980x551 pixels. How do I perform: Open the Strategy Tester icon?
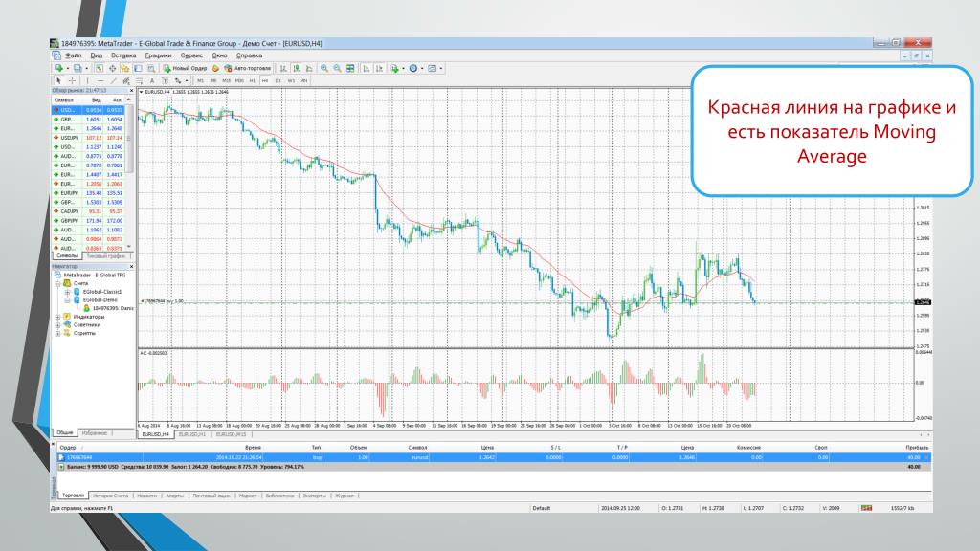(x=151, y=68)
